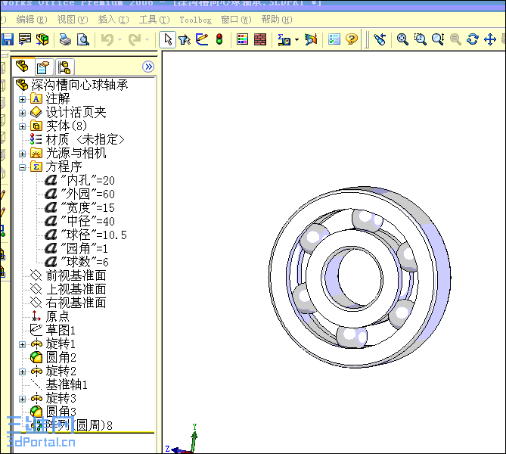
Task: Activate the Select arrow tool
Action: (168, 39)
